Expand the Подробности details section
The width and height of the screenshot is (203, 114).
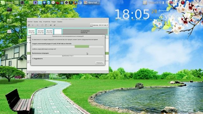(x=37, y=59)
